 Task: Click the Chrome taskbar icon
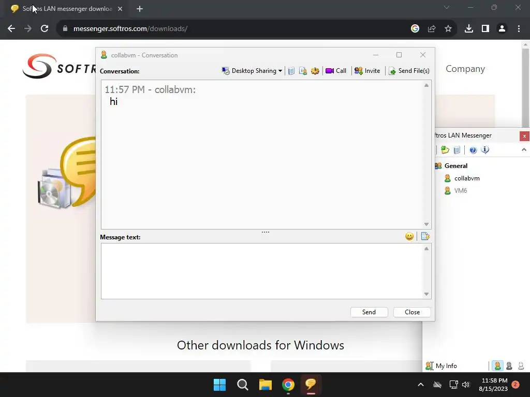[288, 385]
